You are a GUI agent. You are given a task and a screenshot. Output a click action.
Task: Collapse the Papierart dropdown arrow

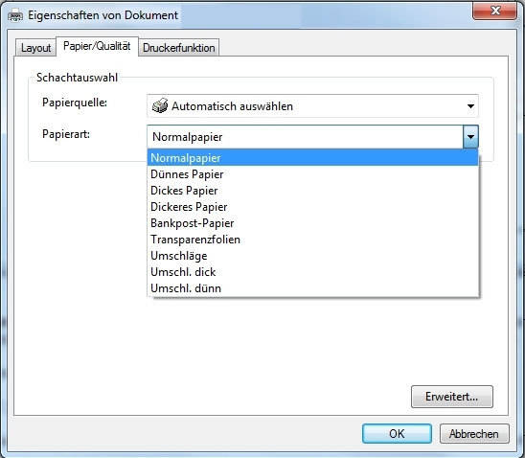470,137
